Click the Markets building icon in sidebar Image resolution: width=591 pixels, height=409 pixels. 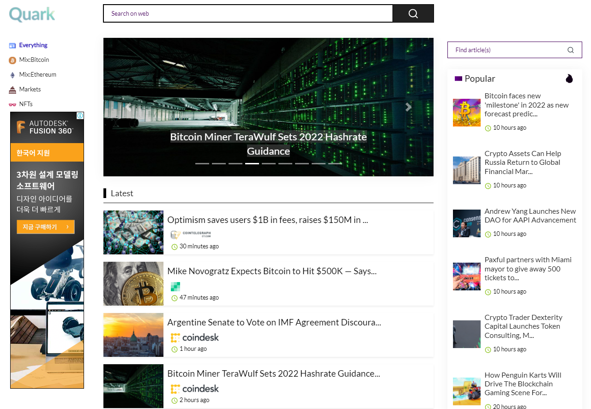coord(12,90)
